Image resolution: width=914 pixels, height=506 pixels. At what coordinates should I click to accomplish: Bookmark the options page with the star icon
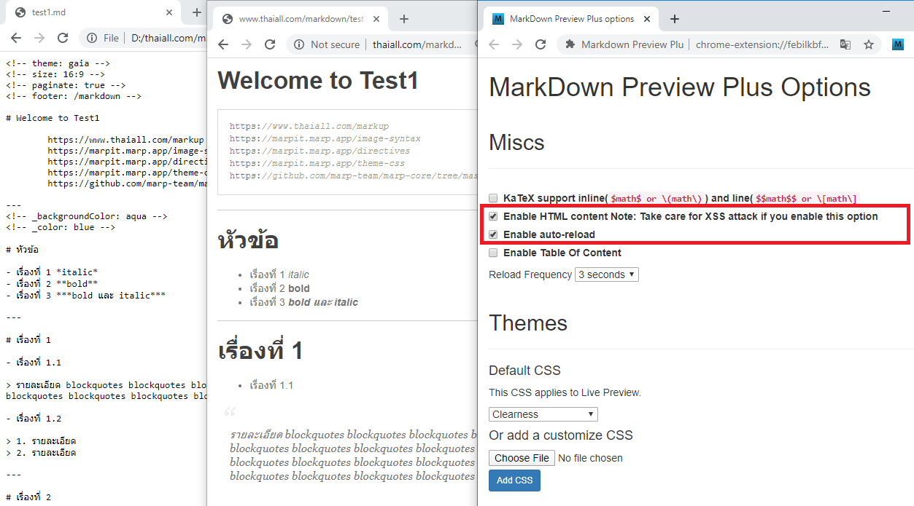pos(869,44)
